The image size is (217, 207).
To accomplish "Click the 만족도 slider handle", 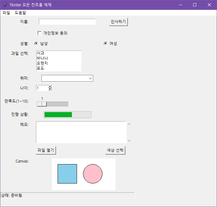I will tap(42, 104).
